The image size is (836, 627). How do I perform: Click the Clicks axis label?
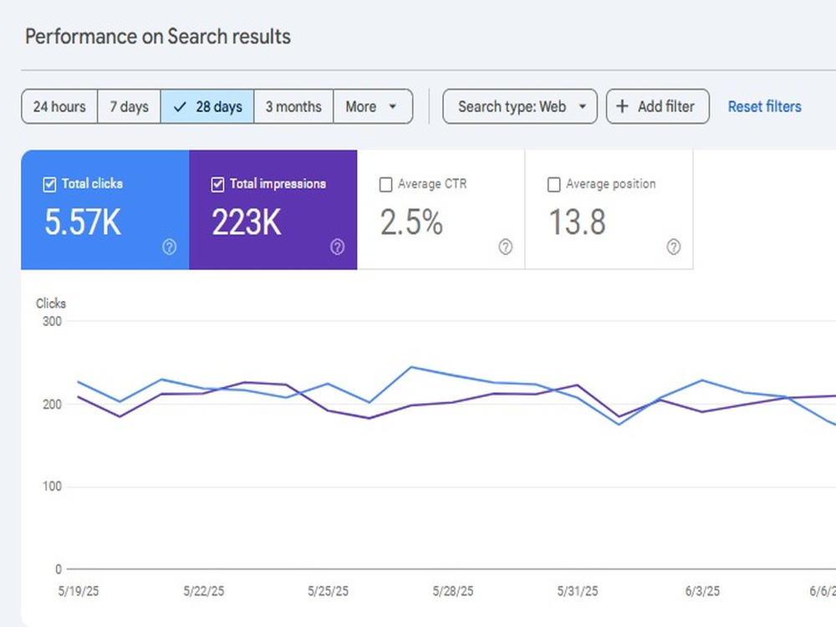click(x=51, y=303)
